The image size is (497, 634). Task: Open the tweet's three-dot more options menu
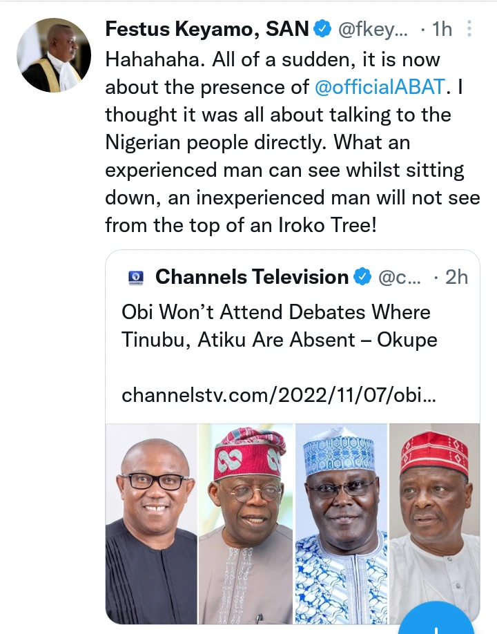[470, 29]
